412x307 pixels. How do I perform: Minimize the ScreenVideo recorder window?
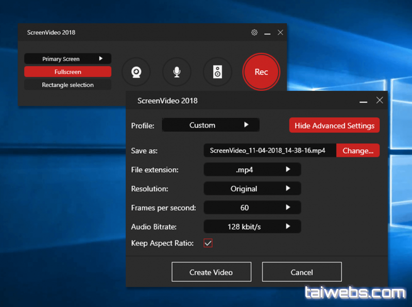(x=267, y=33)
